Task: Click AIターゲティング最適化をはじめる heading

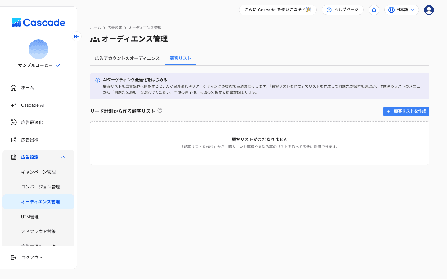Action: (x=135, y=80)
